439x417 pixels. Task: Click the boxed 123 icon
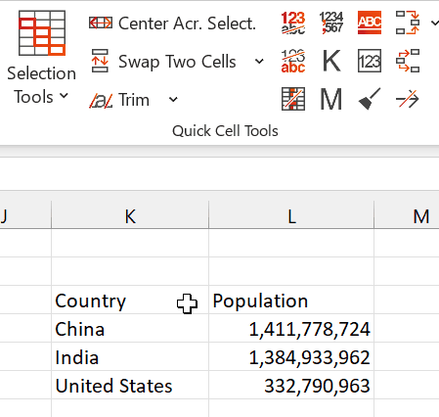pyautogui.click(x=370, y=61)
